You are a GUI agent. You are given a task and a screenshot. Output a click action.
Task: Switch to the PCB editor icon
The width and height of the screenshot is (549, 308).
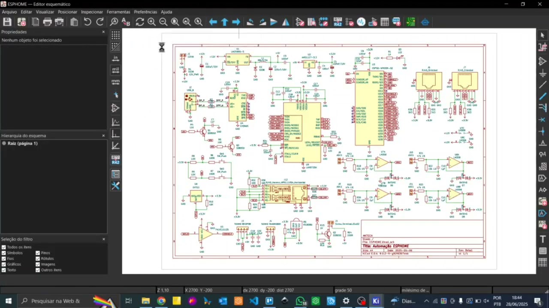(x=411, y=22)
